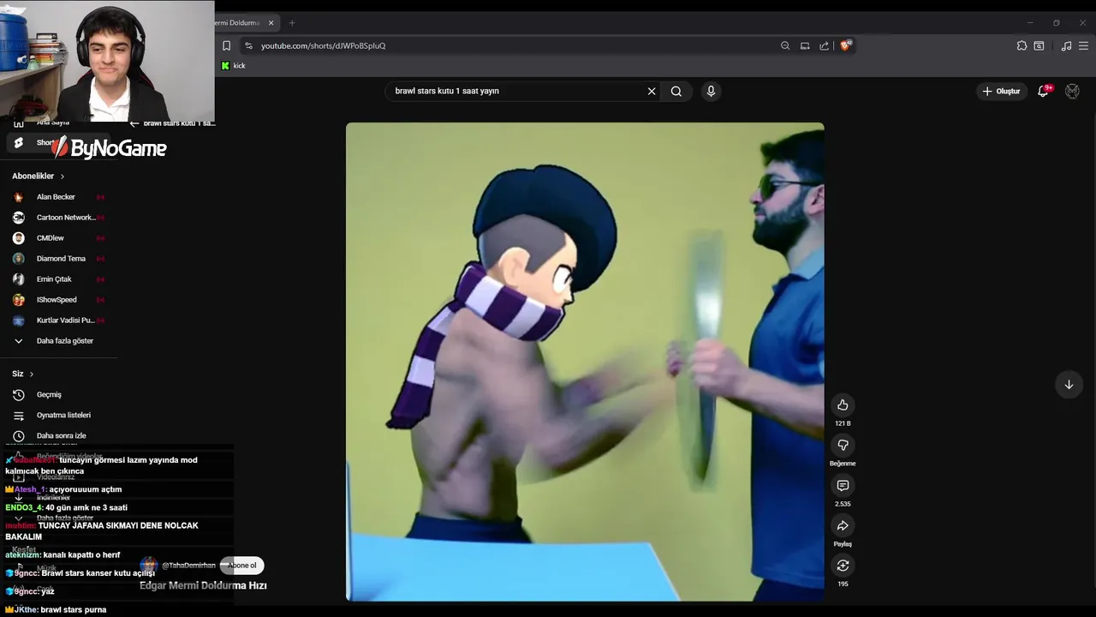Click the Paylaş share arrow icon
The image size is (1096, 617).
[x=843, y=525]
